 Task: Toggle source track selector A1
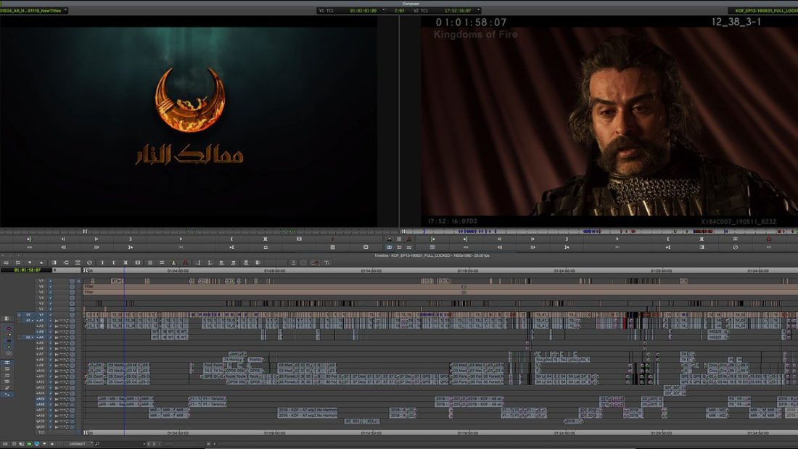(x=28, y=320)
